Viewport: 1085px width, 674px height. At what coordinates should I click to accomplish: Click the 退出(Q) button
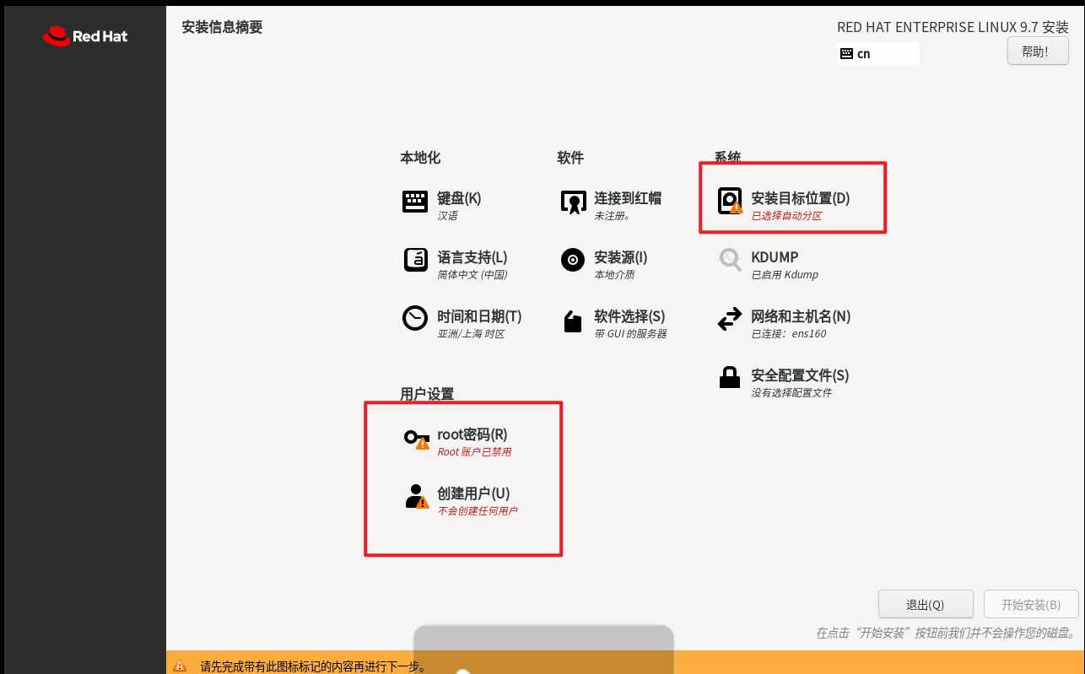926,605
